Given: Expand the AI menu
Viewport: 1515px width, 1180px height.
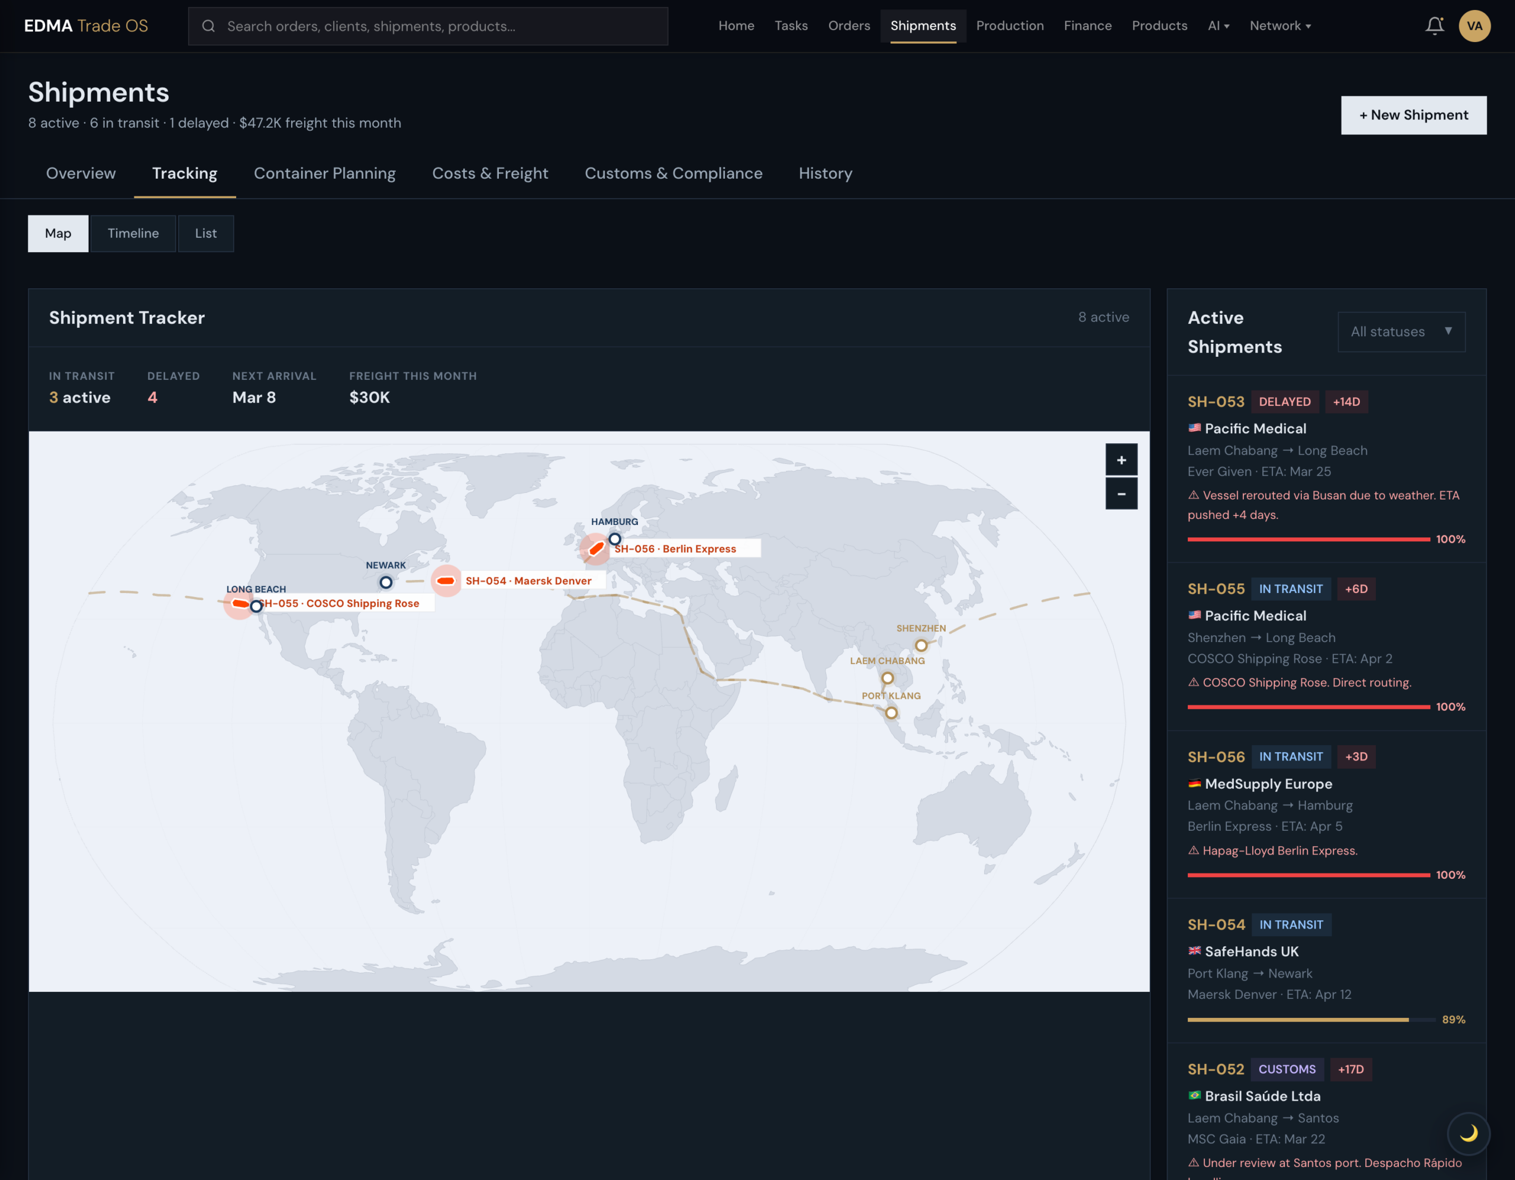Looking at the screenshot, I should pyautogui.click(x=1218, y=25).
